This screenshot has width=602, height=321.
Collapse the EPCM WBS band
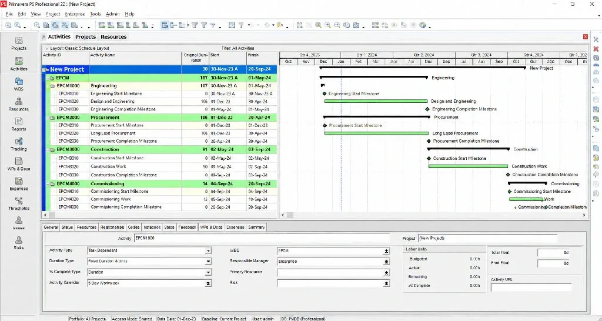tap(48, 78)
